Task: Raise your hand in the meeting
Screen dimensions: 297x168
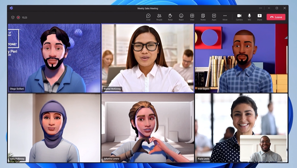Action: click(x=170, y=17)
